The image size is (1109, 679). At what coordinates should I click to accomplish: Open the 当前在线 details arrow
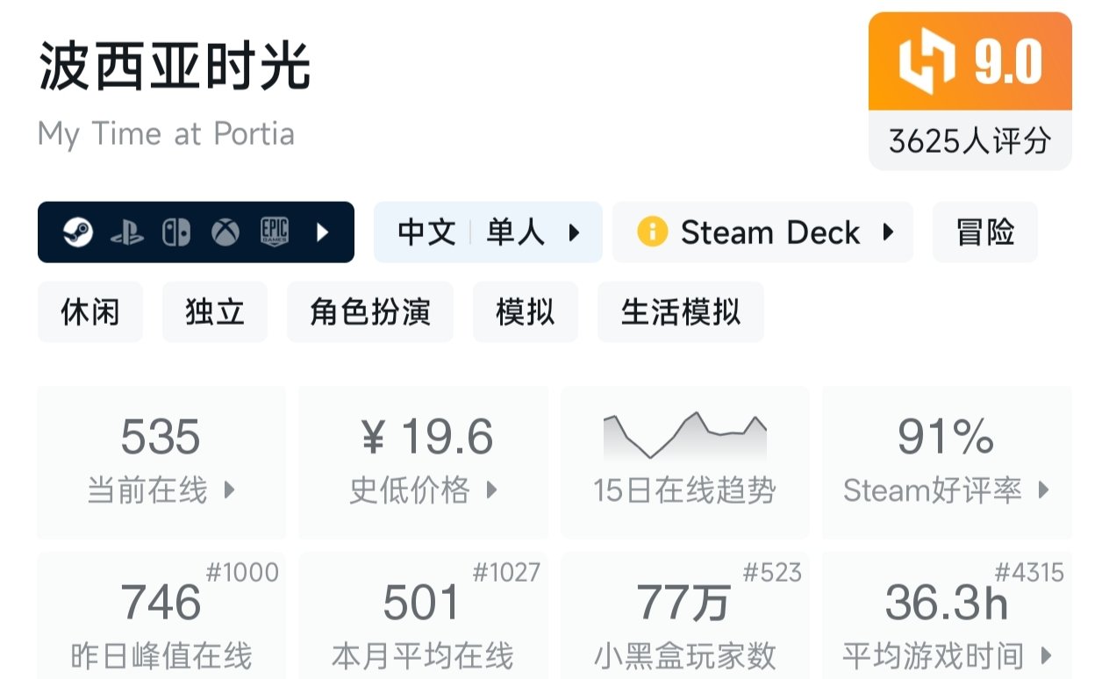(x=230, y=490)
